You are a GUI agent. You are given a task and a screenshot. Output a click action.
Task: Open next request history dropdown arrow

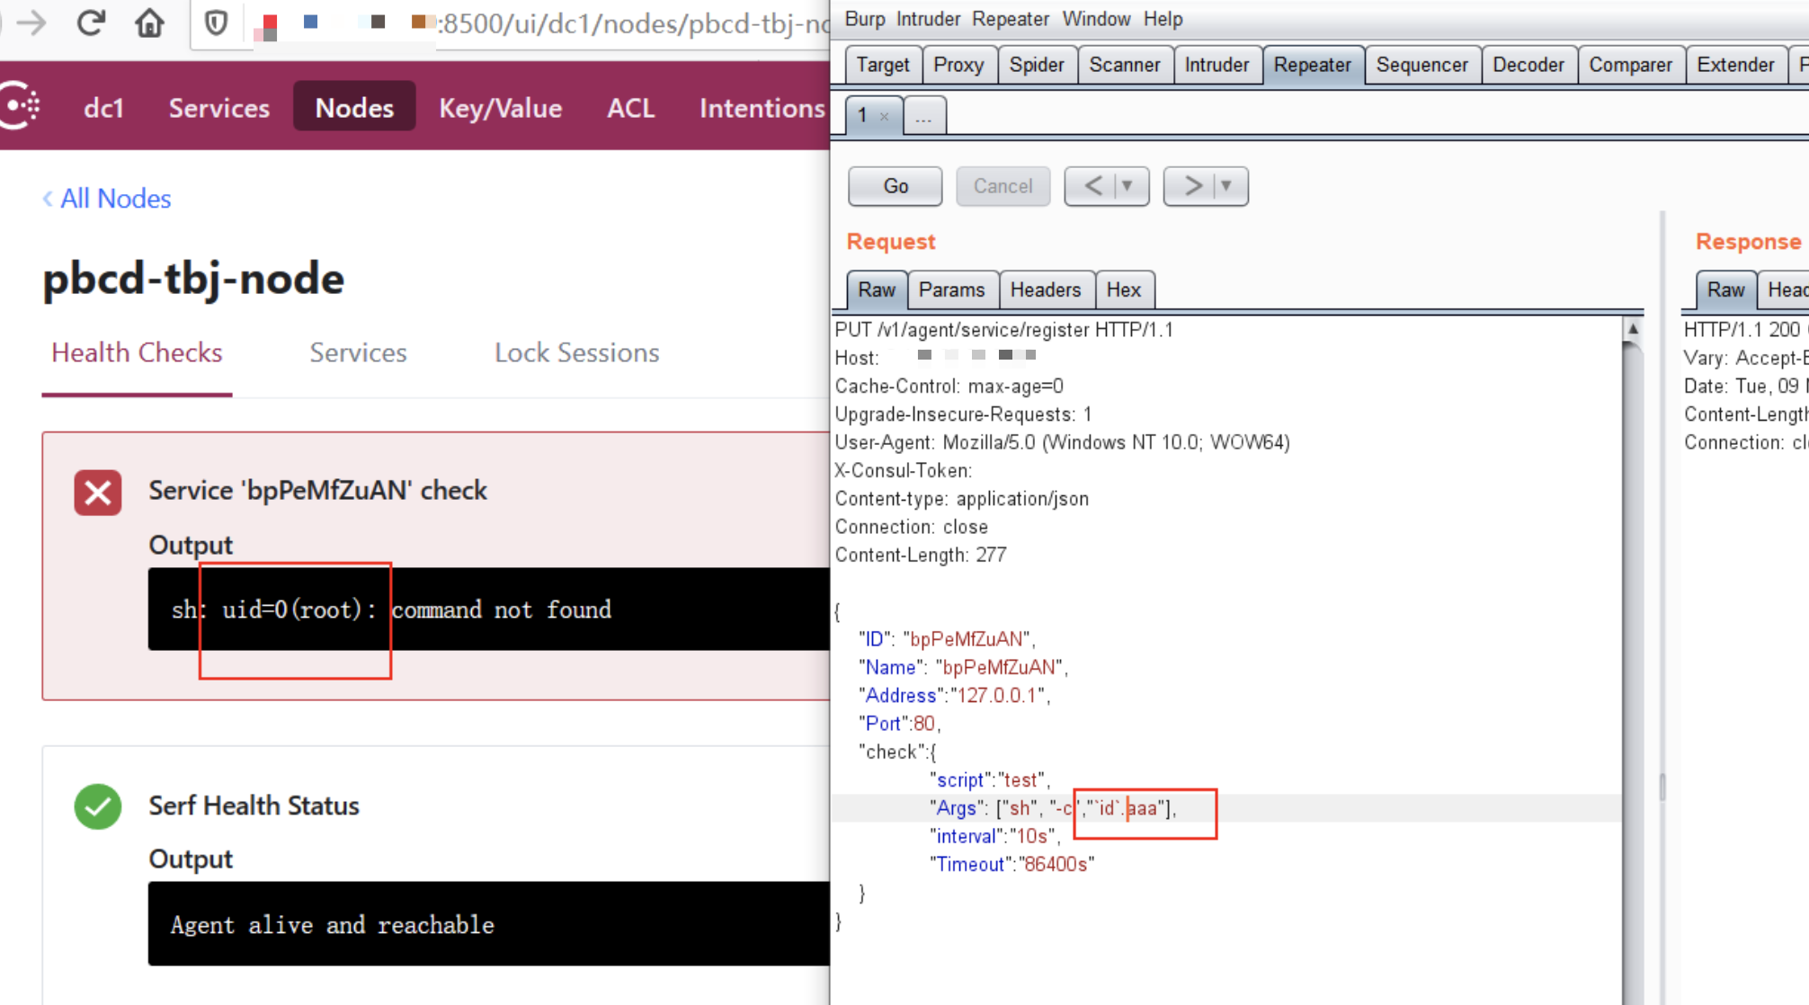(x=1225, y=186)
